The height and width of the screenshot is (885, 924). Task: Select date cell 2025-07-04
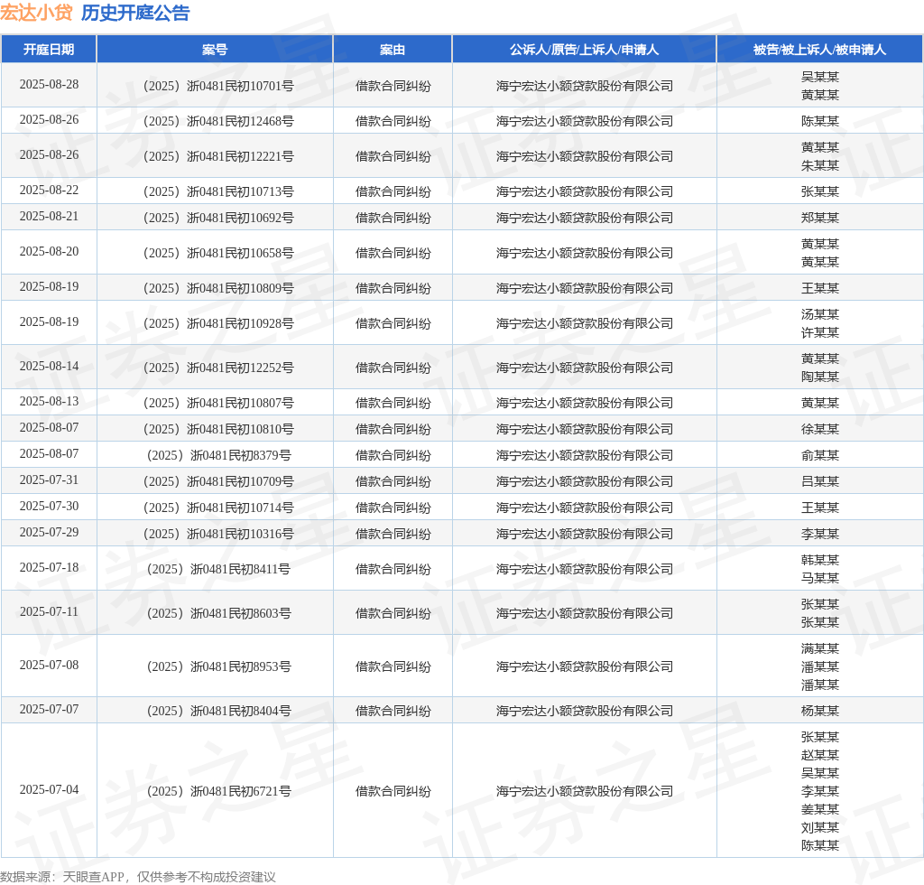[x=49, y=789]
